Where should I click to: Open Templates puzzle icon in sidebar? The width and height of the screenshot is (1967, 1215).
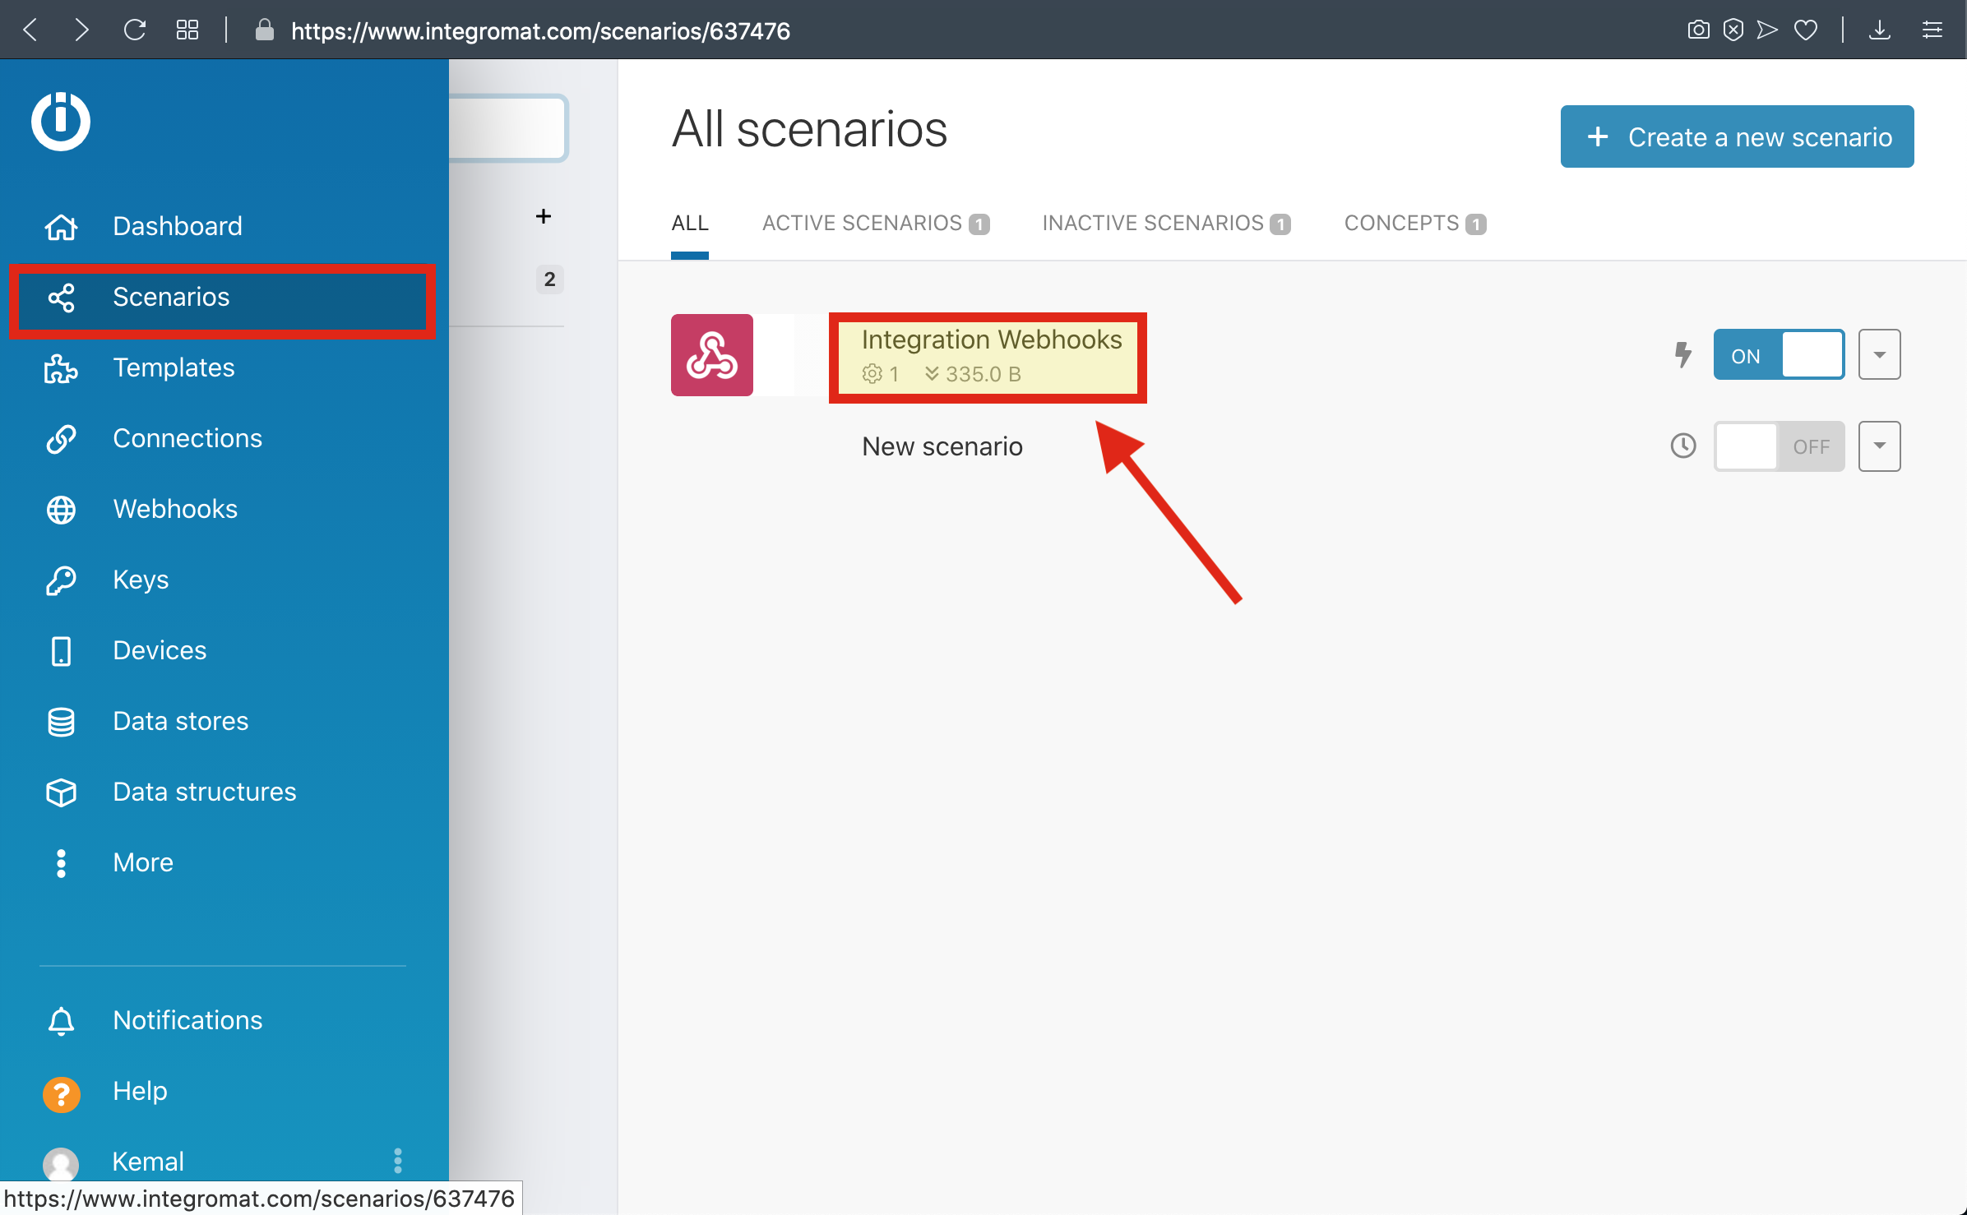pos(61,368)
